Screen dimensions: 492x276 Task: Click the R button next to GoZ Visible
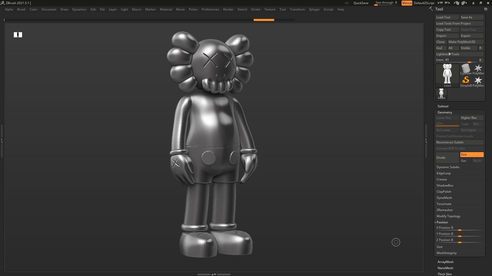pos(480,48)
